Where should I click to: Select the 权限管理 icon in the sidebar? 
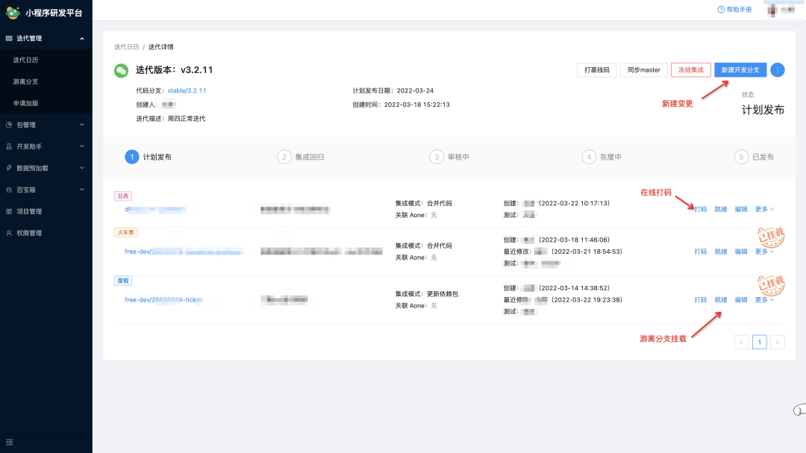[11, 232]
